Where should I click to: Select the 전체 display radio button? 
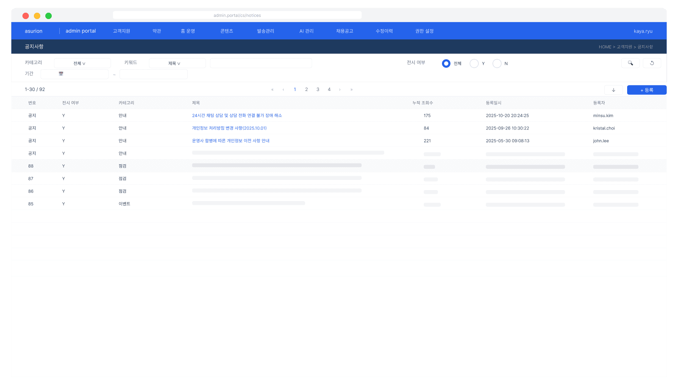coord(446,63)
